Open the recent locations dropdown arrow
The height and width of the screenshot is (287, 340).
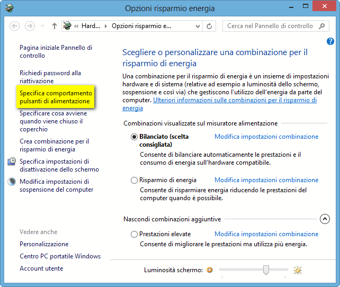[x=43, y=26]
